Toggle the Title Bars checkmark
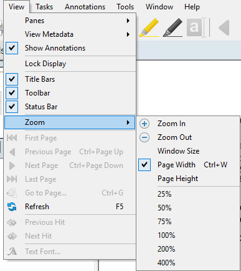 (12, 79)
